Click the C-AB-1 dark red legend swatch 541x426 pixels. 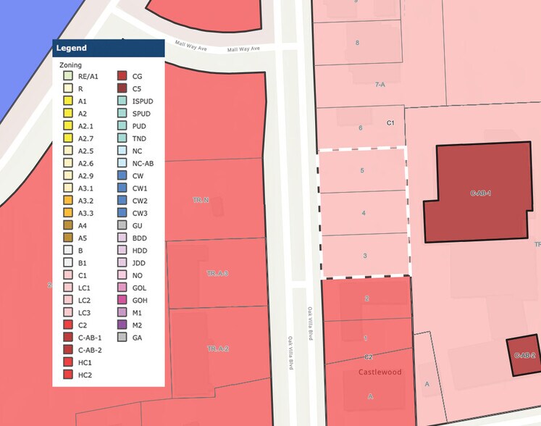click(68, 337)
